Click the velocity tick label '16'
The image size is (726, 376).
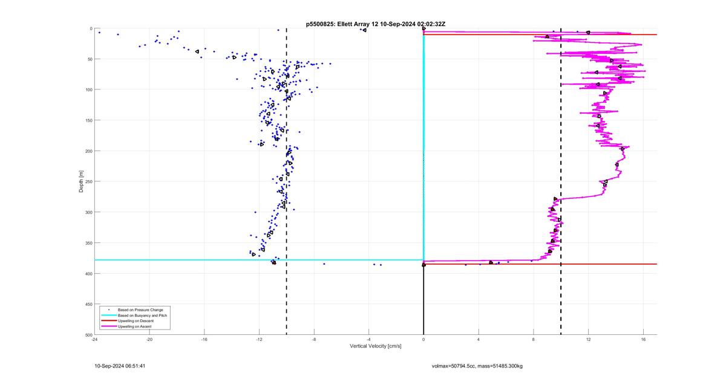tap(643, 340)
